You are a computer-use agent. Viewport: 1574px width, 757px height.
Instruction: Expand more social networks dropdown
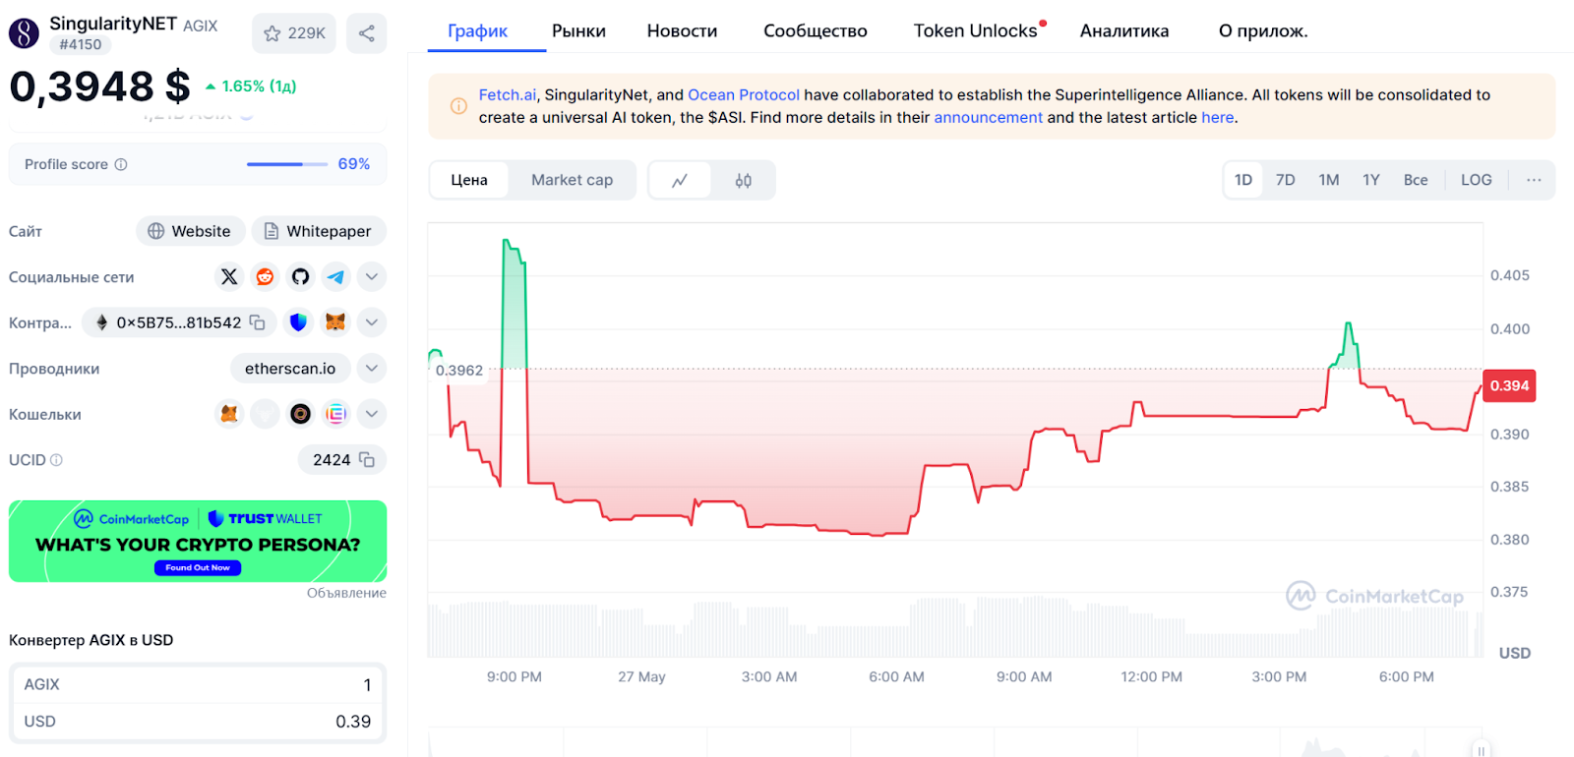[371, 277]
